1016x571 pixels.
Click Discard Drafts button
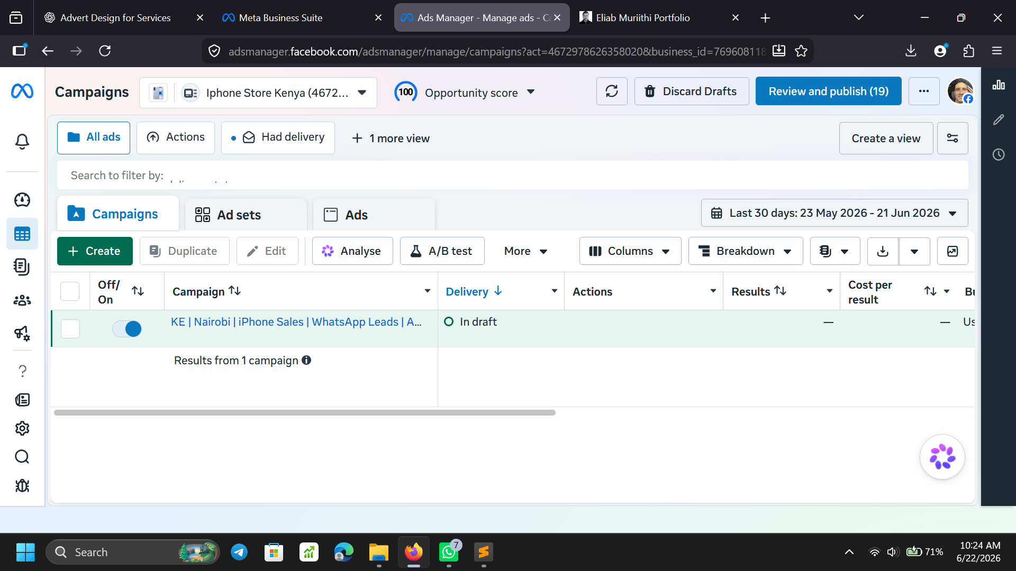692,91
